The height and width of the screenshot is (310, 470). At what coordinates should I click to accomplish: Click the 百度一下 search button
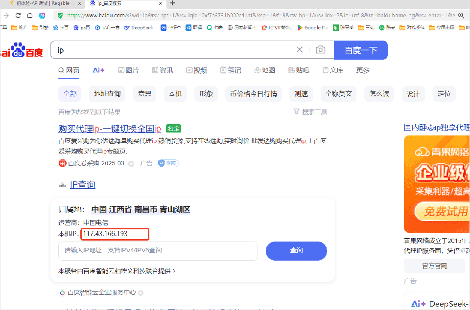point(361,50)
